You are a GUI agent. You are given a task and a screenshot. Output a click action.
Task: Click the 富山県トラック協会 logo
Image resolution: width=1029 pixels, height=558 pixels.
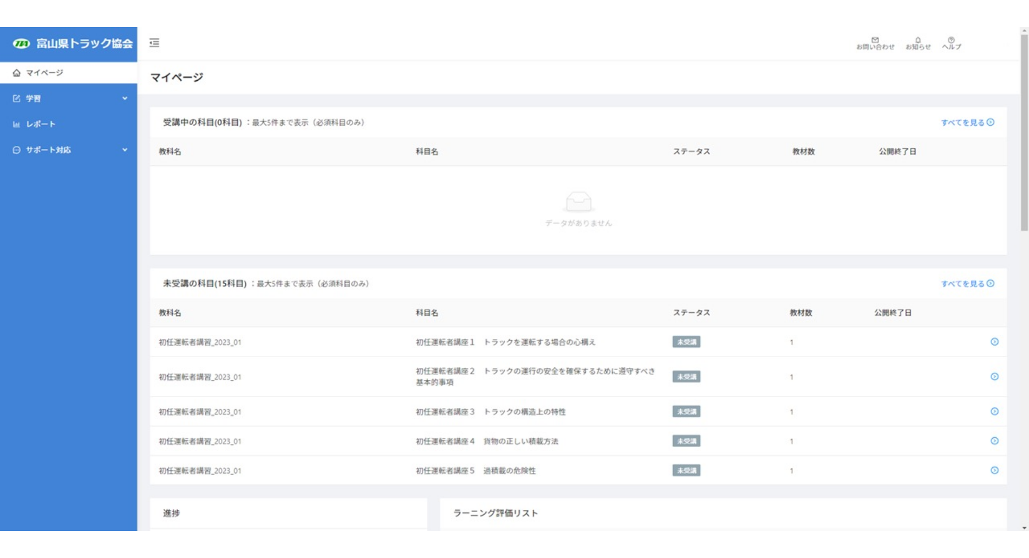click(x=73, y=44)
